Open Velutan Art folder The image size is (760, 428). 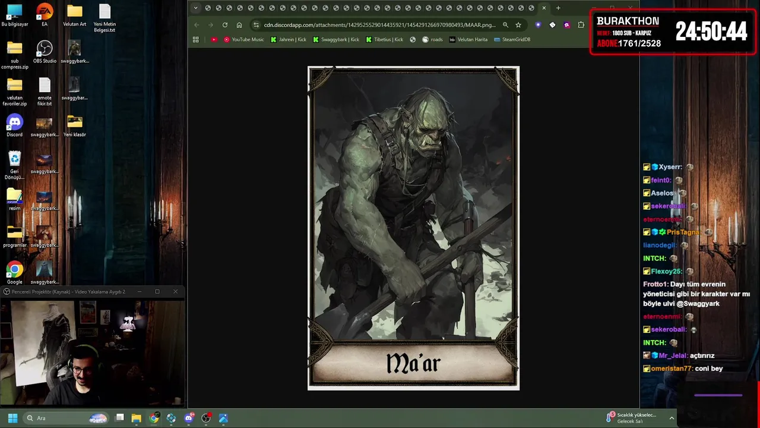point(74,15)
